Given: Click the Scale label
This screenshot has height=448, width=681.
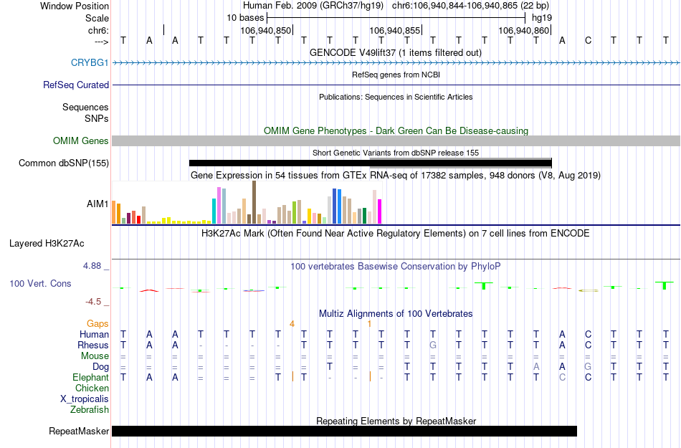Looking at the screenshot, I should click(x=97, y=18).
